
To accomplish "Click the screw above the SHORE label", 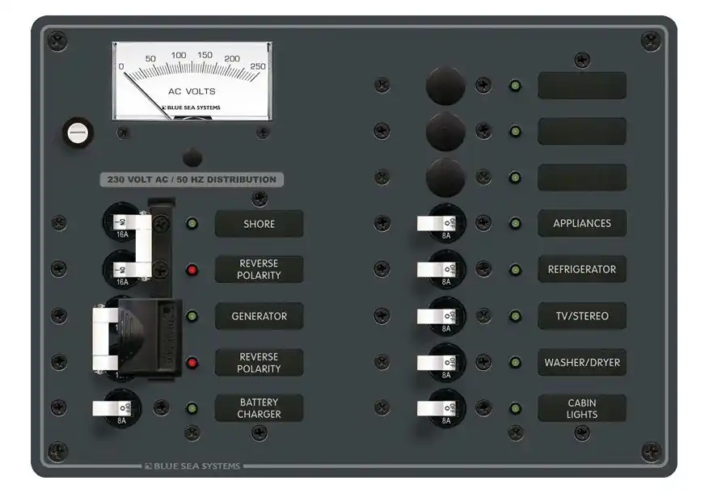I will [x=259, y=198].
